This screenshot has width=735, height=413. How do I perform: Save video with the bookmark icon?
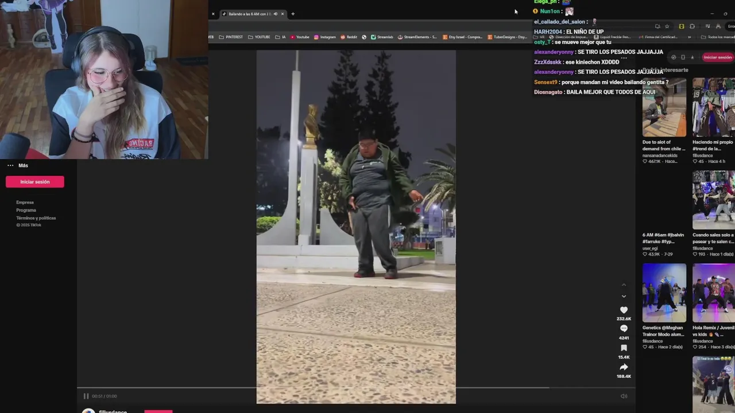pos(624,348)
